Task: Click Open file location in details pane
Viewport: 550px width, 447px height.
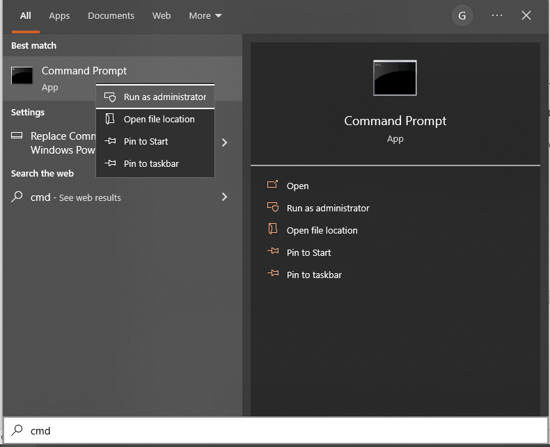Action: pos(322,231)
